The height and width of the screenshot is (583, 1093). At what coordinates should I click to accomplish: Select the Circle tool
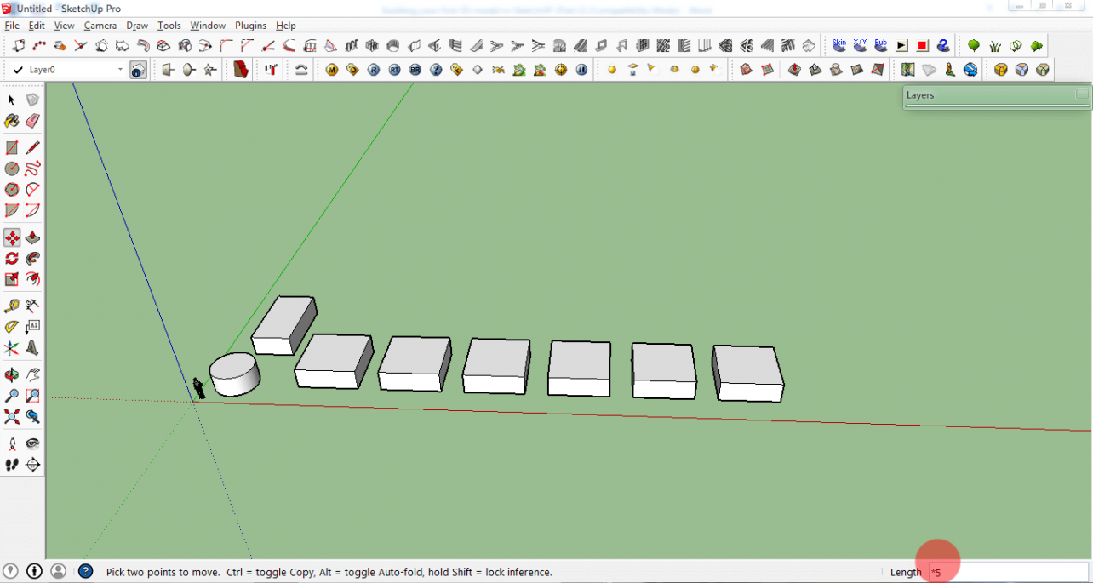click(11, 169)
